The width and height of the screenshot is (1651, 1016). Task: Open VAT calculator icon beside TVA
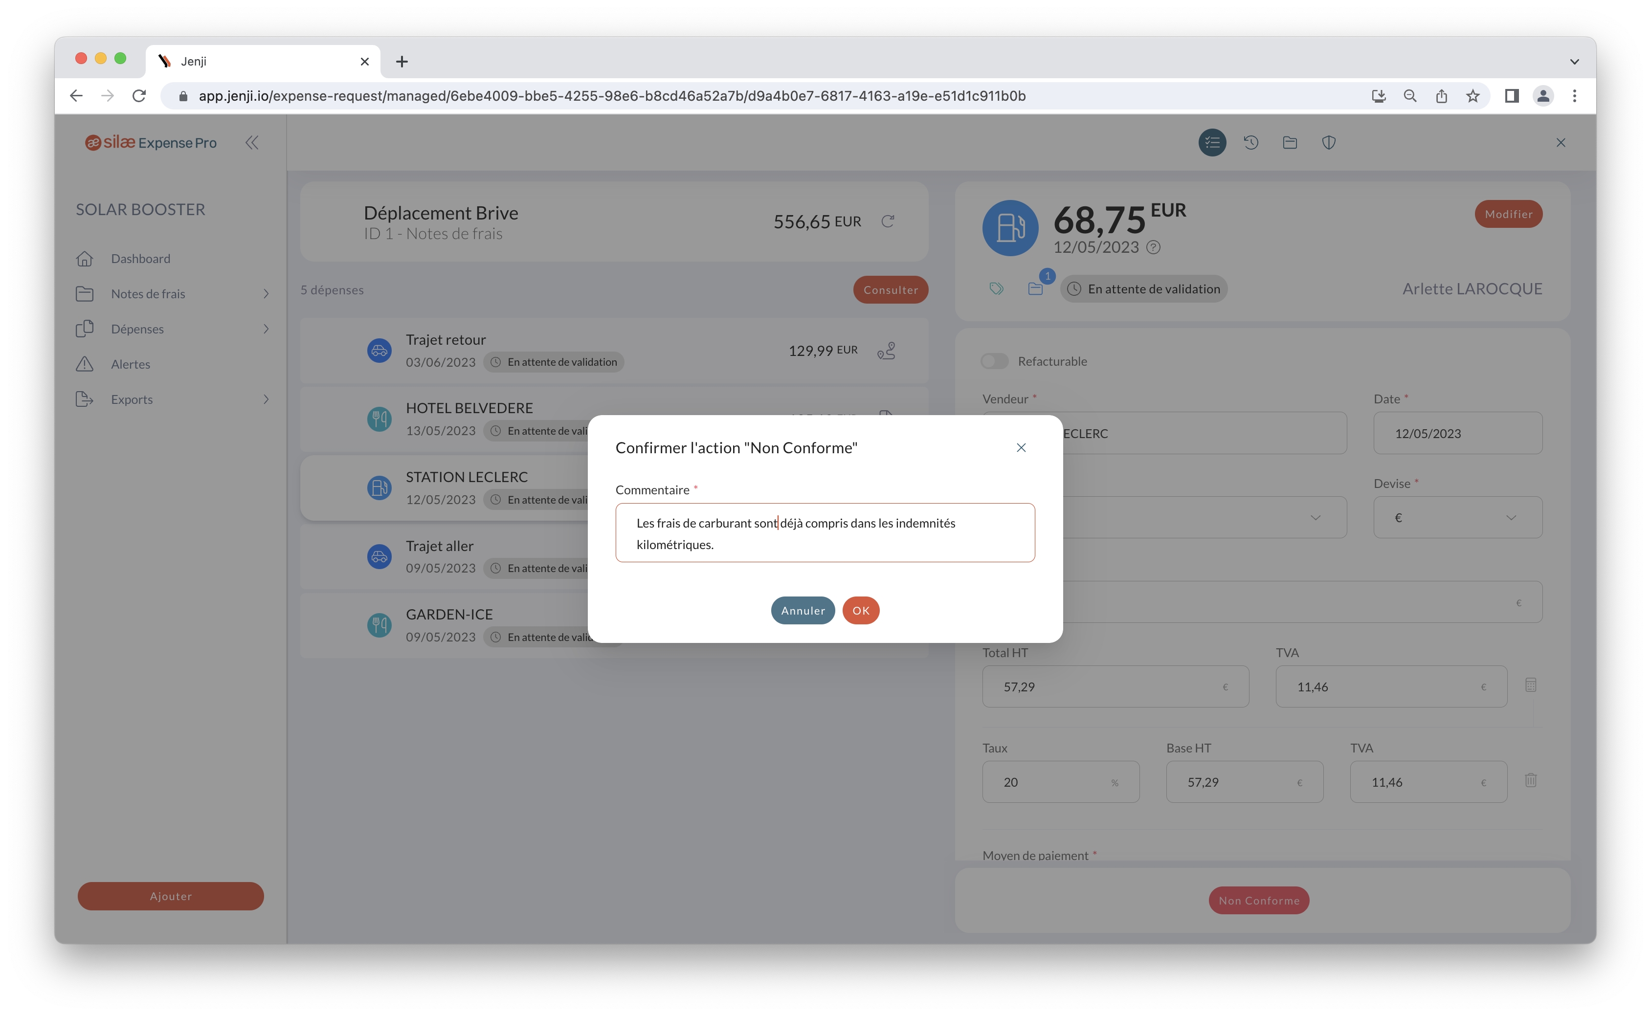tap(1530, 685)
